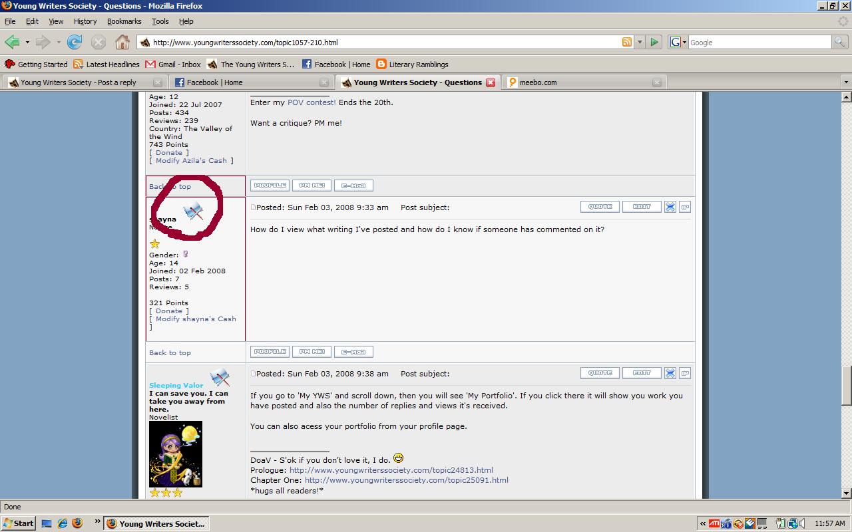The image size is (852, 532).
Task: Open the list all tabs dropdown
Action: coord(846,82)
